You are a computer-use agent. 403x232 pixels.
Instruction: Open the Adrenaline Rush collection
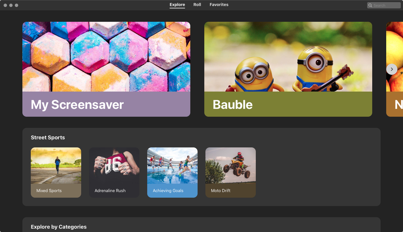tap(114, 173)
